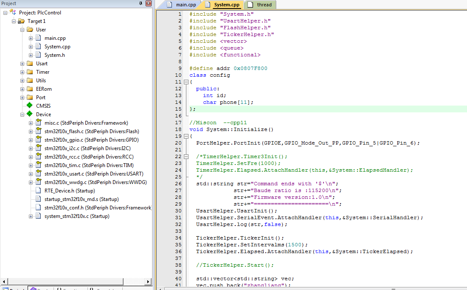Select startup_stm32f10x_md.s in the Device list
467x290 pixels.
click(81, 199)
